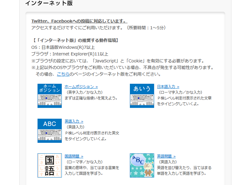Follow the 日本語入力 » link
248x185 pixels.
coord(168,87)
